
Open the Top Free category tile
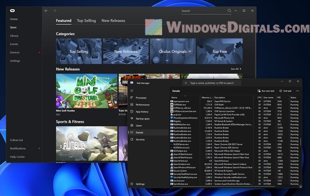[x=220, y=51]
